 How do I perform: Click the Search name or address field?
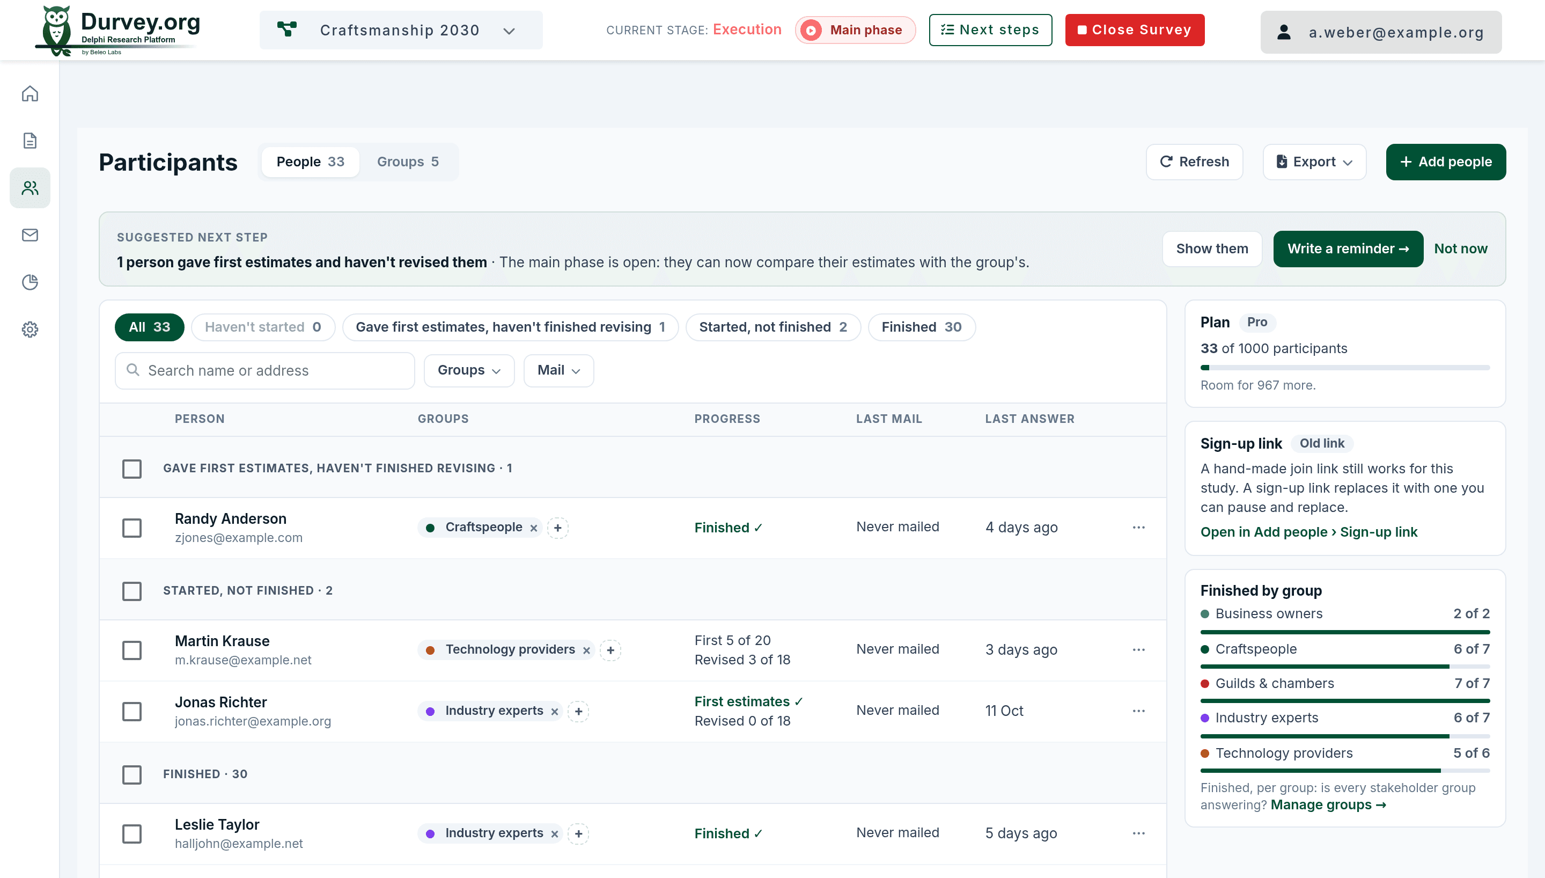tap(264, 371)
